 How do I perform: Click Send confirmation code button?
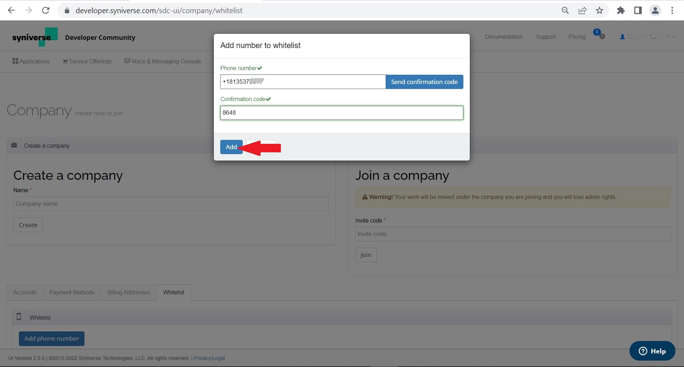(x=424, y=82)
